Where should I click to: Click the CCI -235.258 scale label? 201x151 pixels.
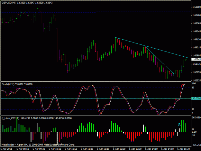pyautogui.click(x=196, y=145)
